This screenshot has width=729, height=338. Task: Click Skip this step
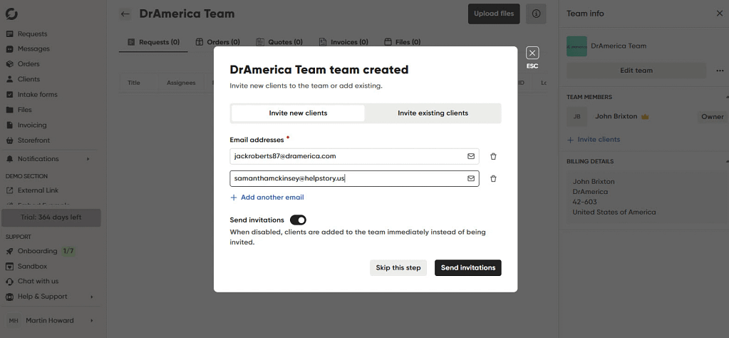click(398, 268)
